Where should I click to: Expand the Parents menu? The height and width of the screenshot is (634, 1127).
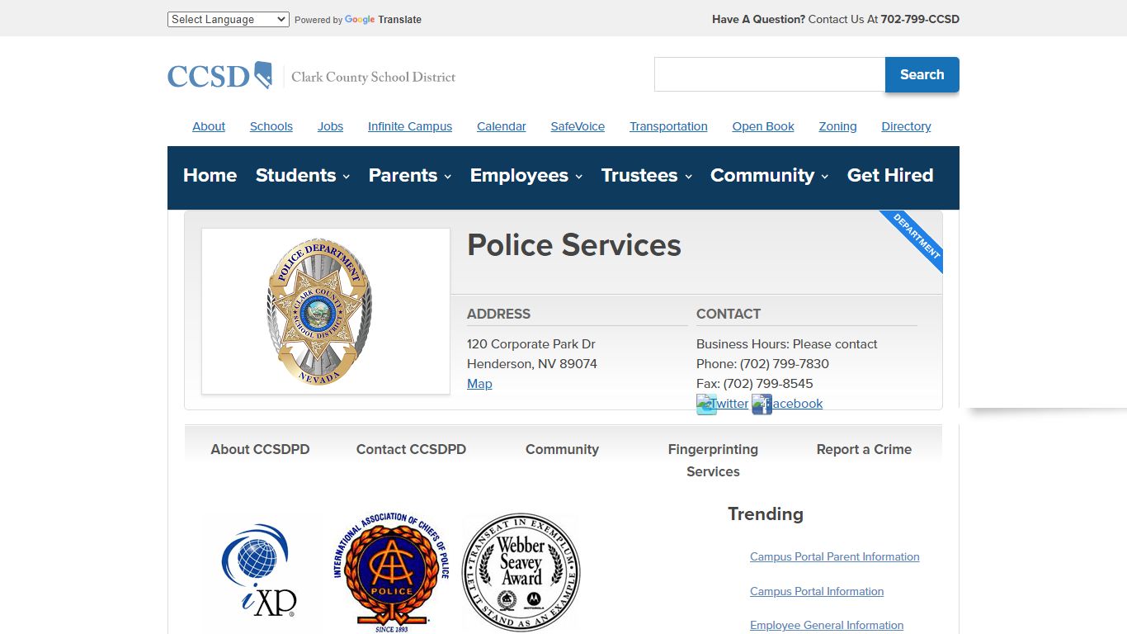point(410,175)
